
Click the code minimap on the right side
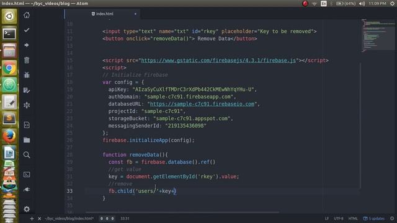[x=377, y=35]
